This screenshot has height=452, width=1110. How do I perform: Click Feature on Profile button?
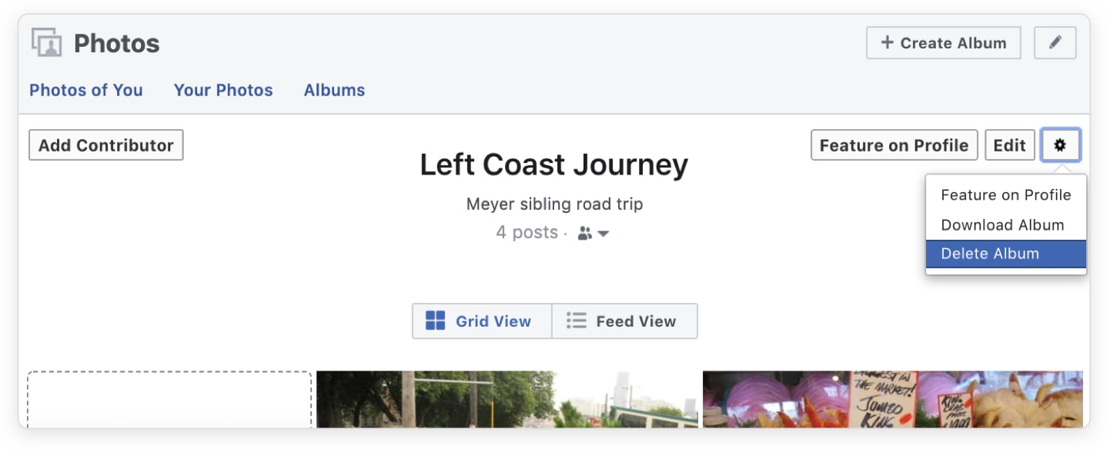pyautogui.click(x=894, y=145)
